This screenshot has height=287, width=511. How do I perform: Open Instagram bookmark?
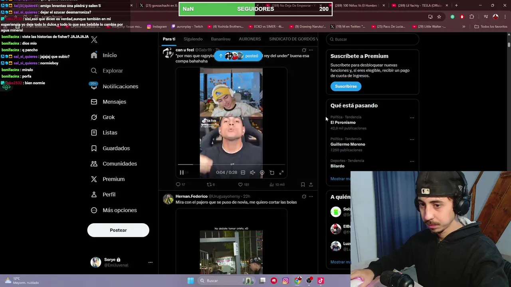(157, 27)
